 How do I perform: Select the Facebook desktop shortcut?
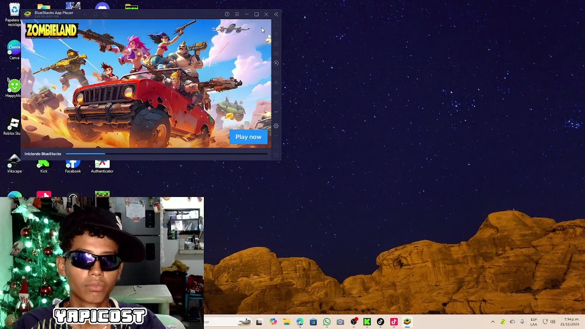coord(73,167)
